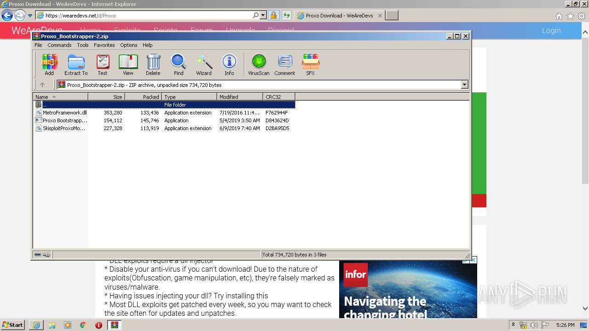Screen dimensions: 589x331
Task: Click Internet Explorer taskbar icon
Action: pyautogui.click(x=36, y=325)
